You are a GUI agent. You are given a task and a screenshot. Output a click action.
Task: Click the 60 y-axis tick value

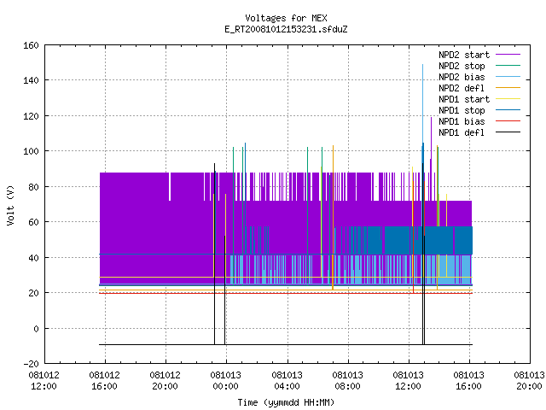pos(33,222)
